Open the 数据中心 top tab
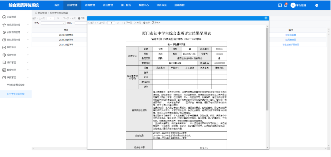The image size is (331, 157). (x=143, y=5)
